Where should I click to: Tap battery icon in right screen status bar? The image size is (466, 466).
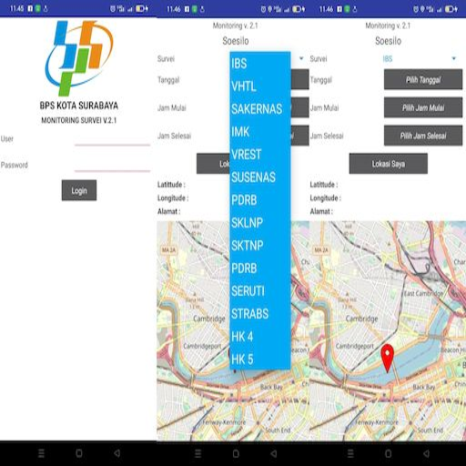pos(451,9)
